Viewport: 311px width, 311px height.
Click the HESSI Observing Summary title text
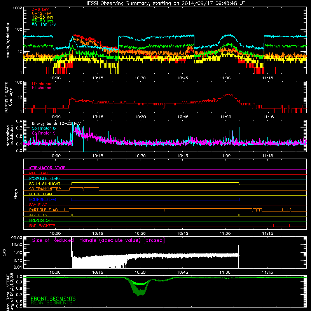(165, 3)
